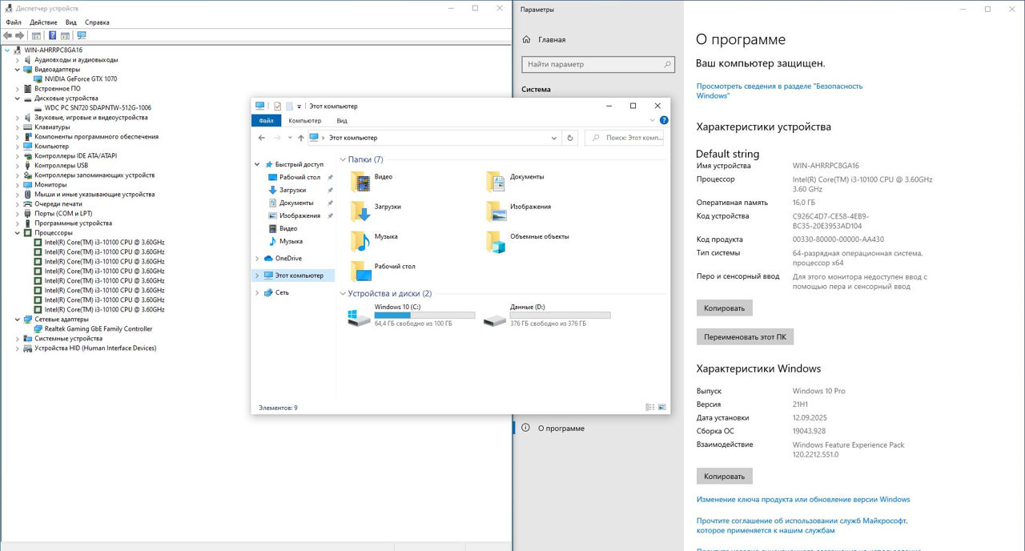Click the blue help icon in Device Manager toolbar
This screenshot has width=1025, height=551.
pos(53,35)
